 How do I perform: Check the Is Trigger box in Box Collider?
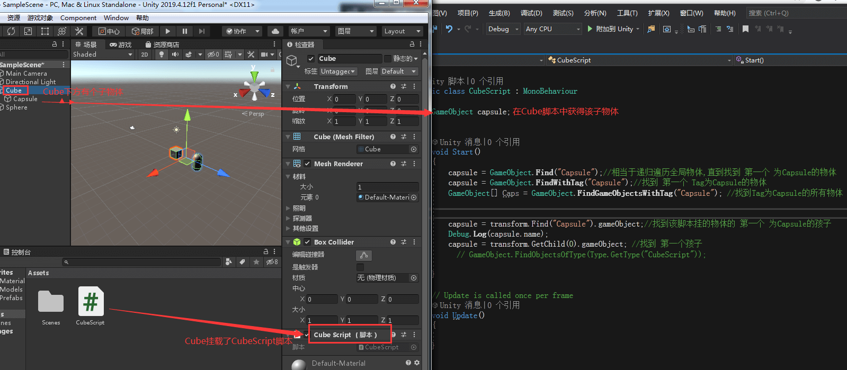(x=360, y=267)
